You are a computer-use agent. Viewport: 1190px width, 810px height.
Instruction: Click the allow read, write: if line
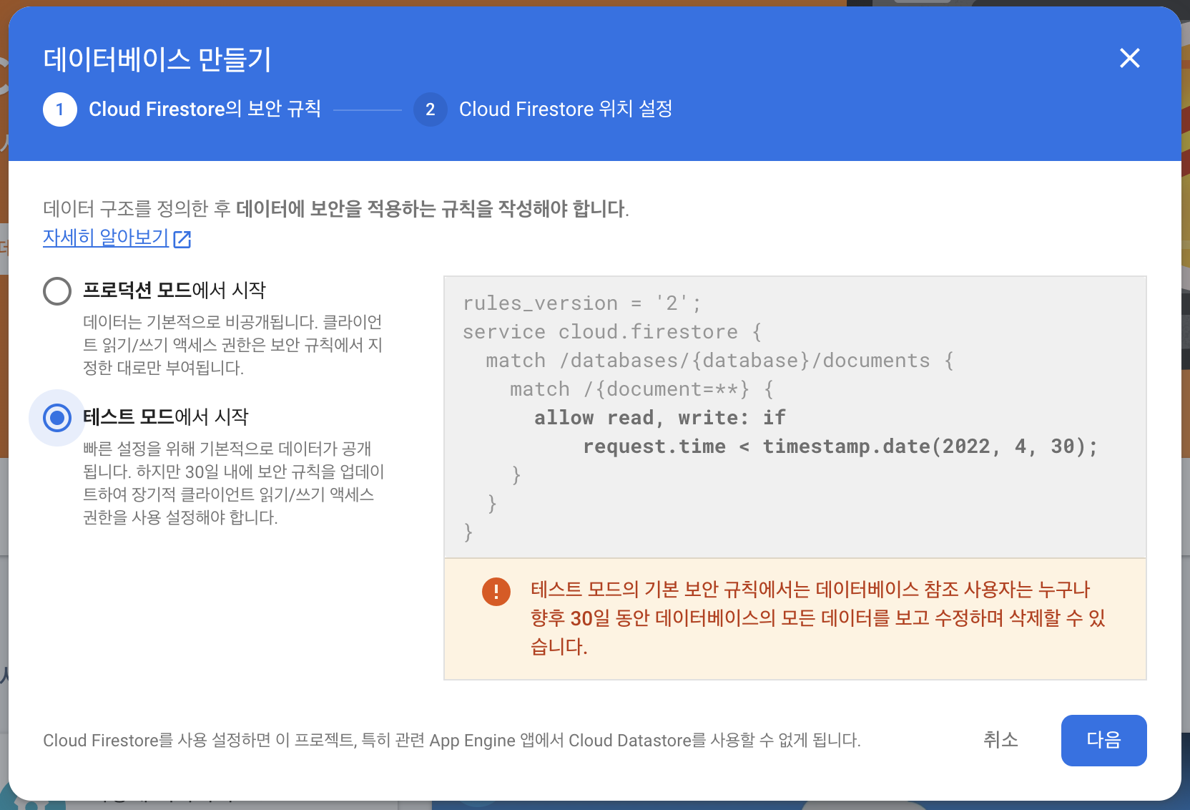(660, 418)
